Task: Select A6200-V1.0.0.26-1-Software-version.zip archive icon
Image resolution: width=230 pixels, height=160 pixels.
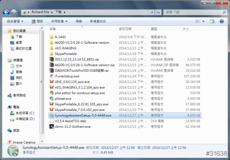Action: [x=51, y=65]
